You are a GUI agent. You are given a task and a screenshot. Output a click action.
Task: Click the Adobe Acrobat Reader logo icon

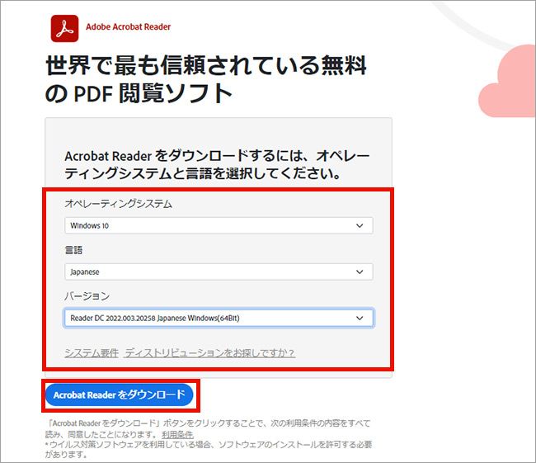point(64,28)
